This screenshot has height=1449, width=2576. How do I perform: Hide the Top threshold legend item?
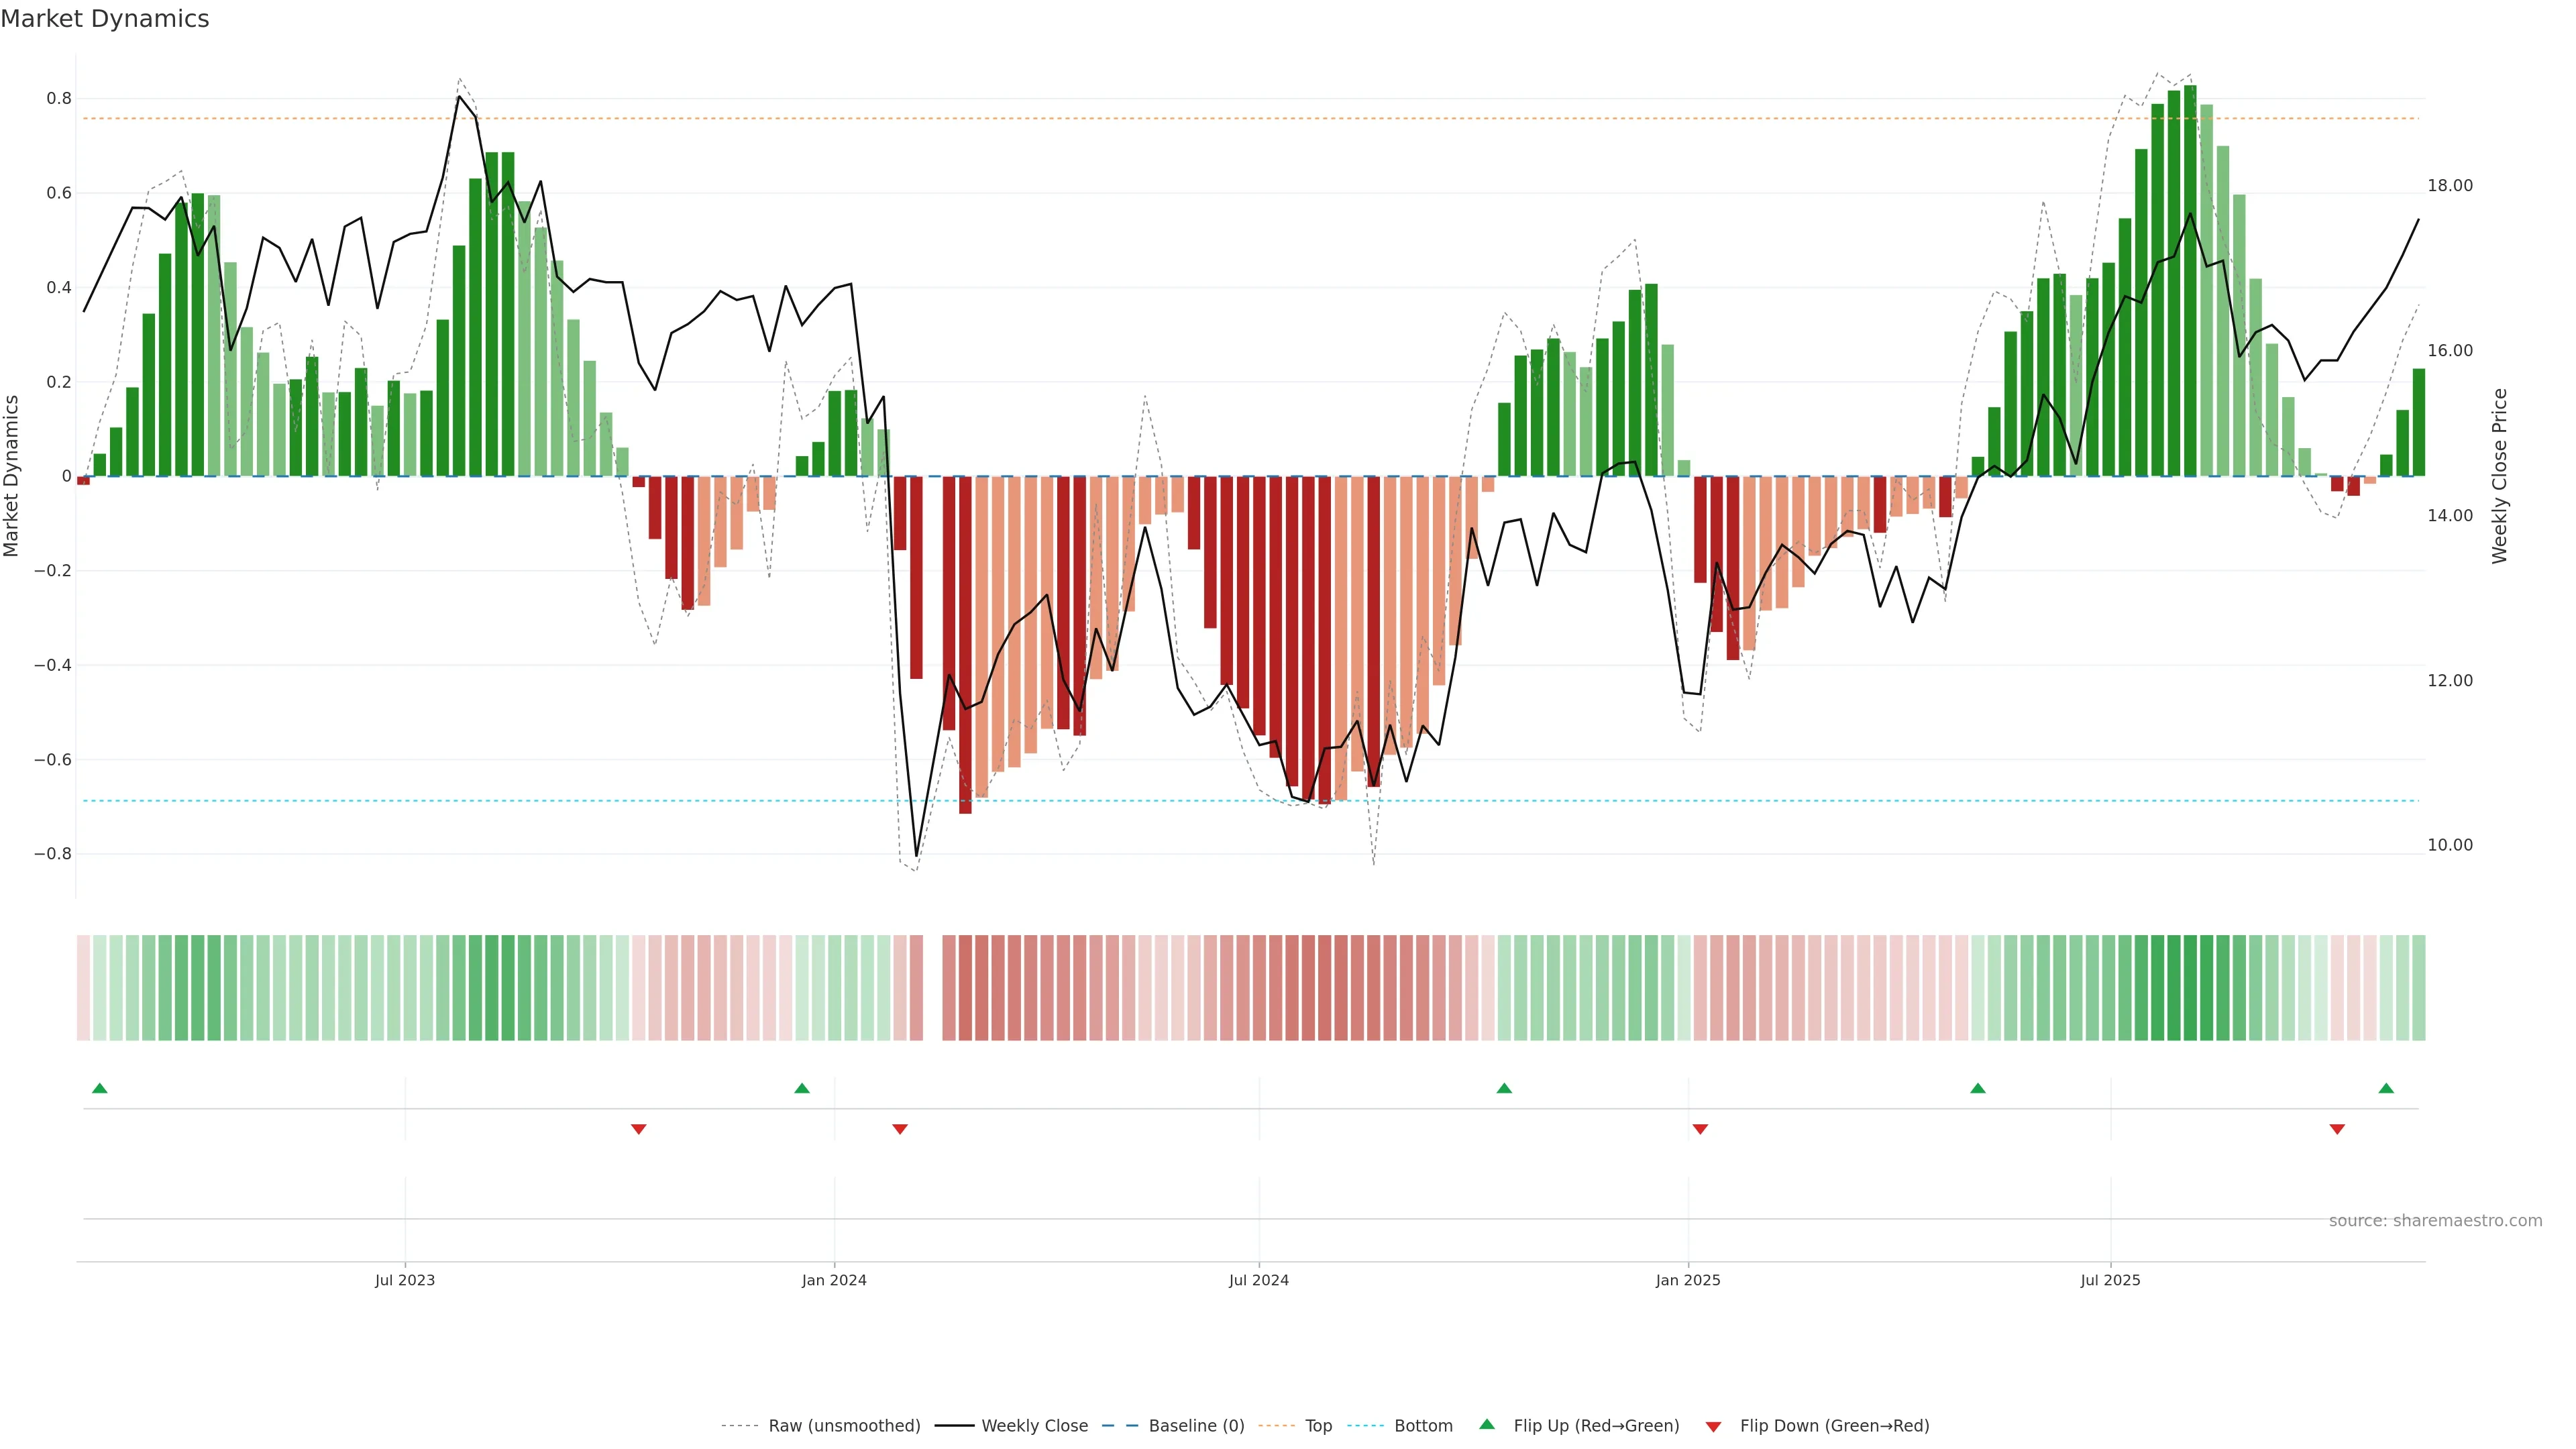click(x=1318, y=1426)
